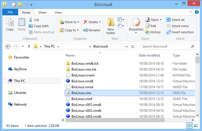Click the vertical scrollbar down arrow
This screenshot has height=131, width=202.
197,115
